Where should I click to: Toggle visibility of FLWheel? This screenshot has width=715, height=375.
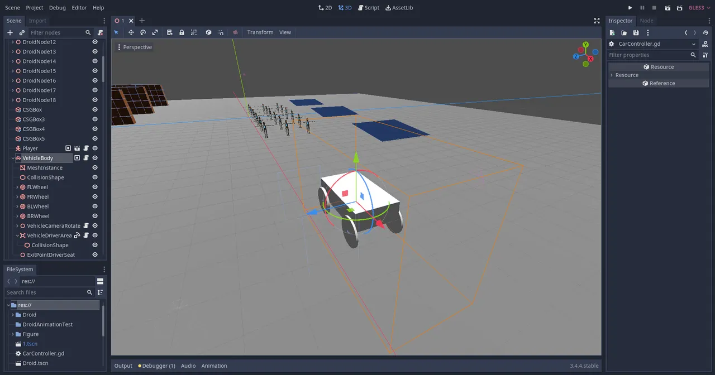point(94,186)
